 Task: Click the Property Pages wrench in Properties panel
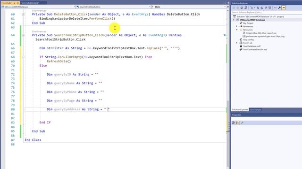tap(242, 123)
